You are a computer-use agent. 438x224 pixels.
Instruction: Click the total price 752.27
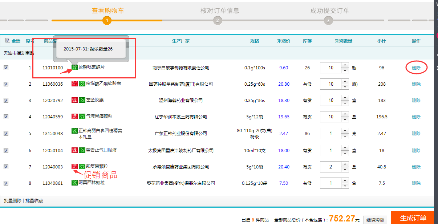[x=342, y=219]
